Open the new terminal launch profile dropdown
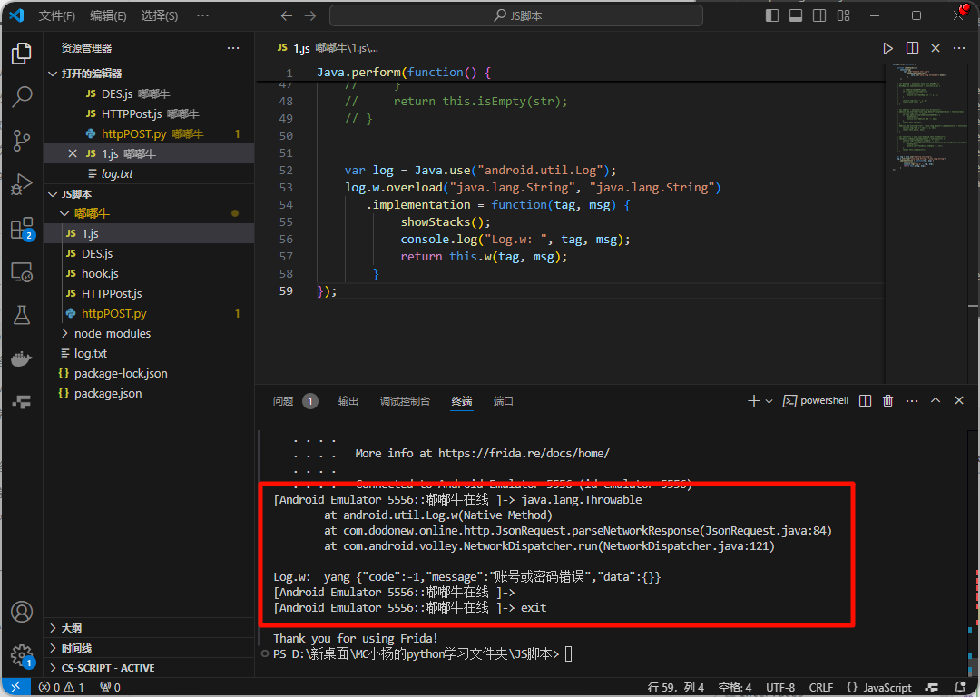980x697 pixels. tap(769, 401)
